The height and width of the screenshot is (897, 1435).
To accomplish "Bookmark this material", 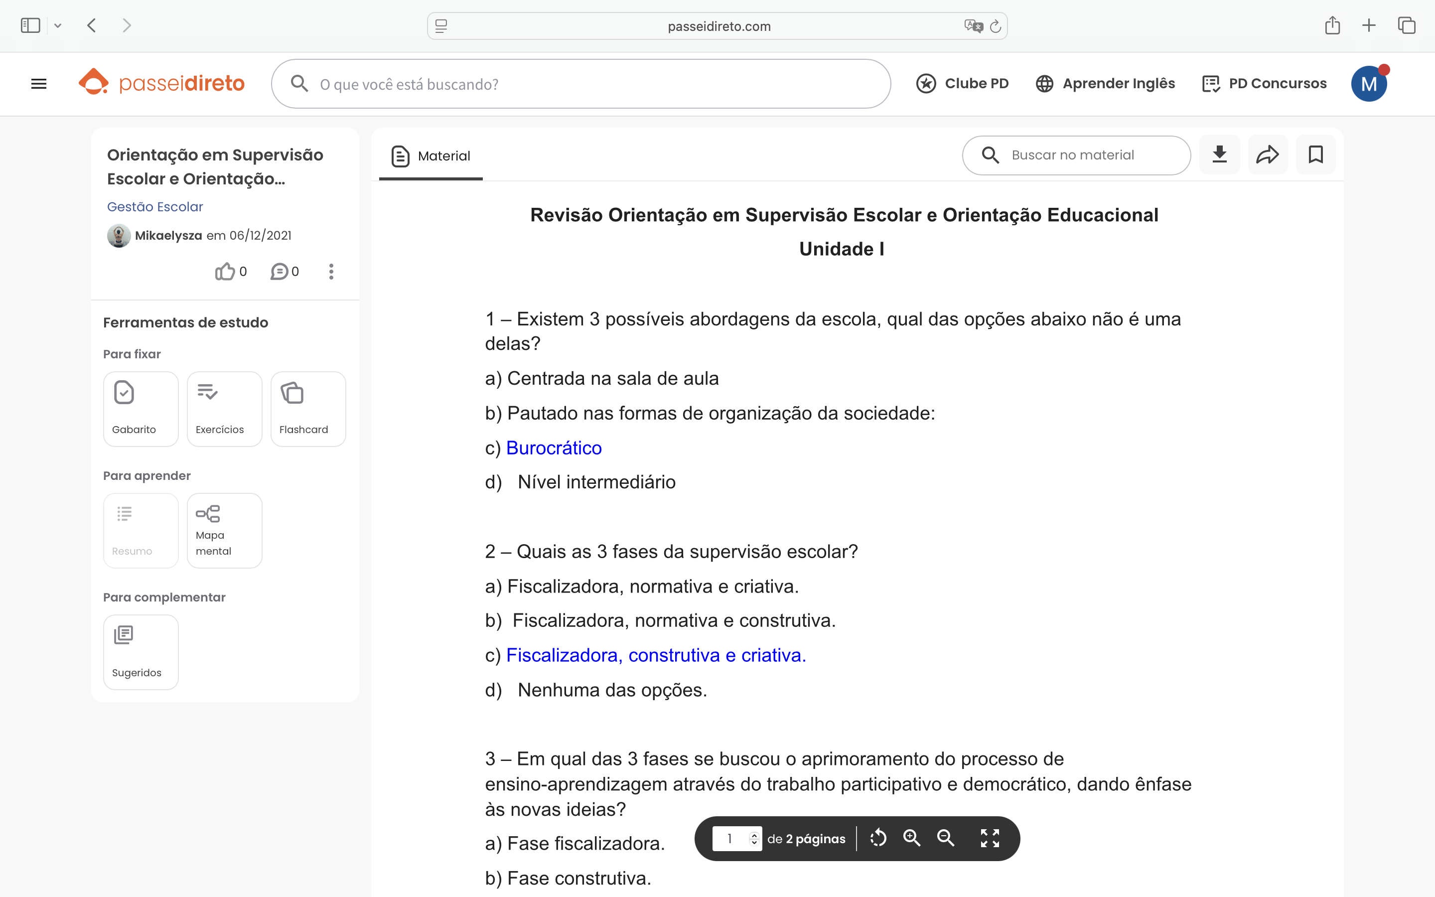I will (1315, 155).
